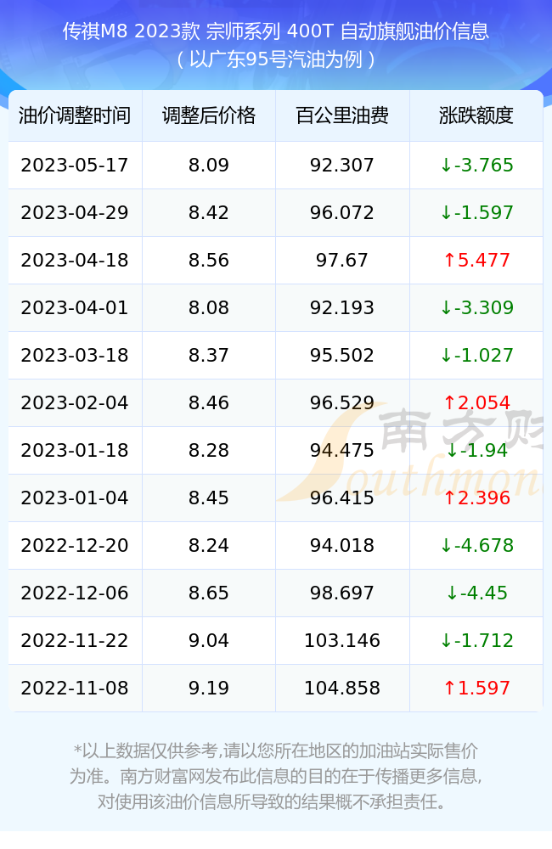Click the date 2023-01-18

coord(75,450)
